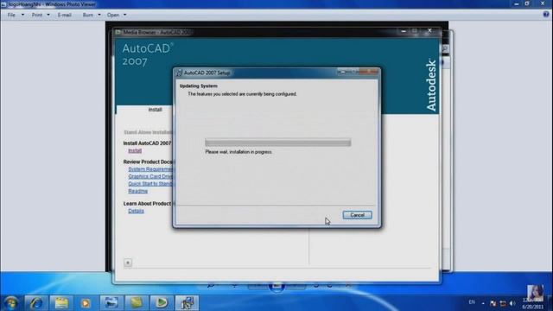Click the E-mail toolbar button
The height and width of the screenshot is (311, 553).
pyautogui.click(x=65, y=15)
